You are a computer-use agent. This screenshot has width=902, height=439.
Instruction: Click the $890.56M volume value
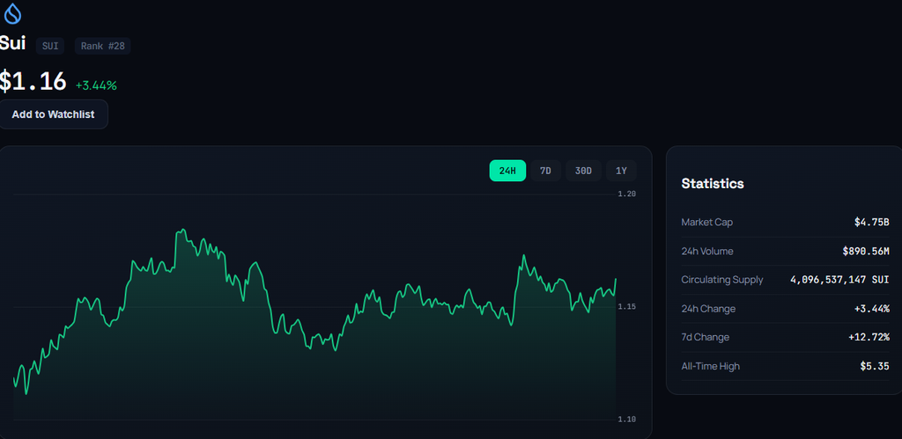coord(866,251)
